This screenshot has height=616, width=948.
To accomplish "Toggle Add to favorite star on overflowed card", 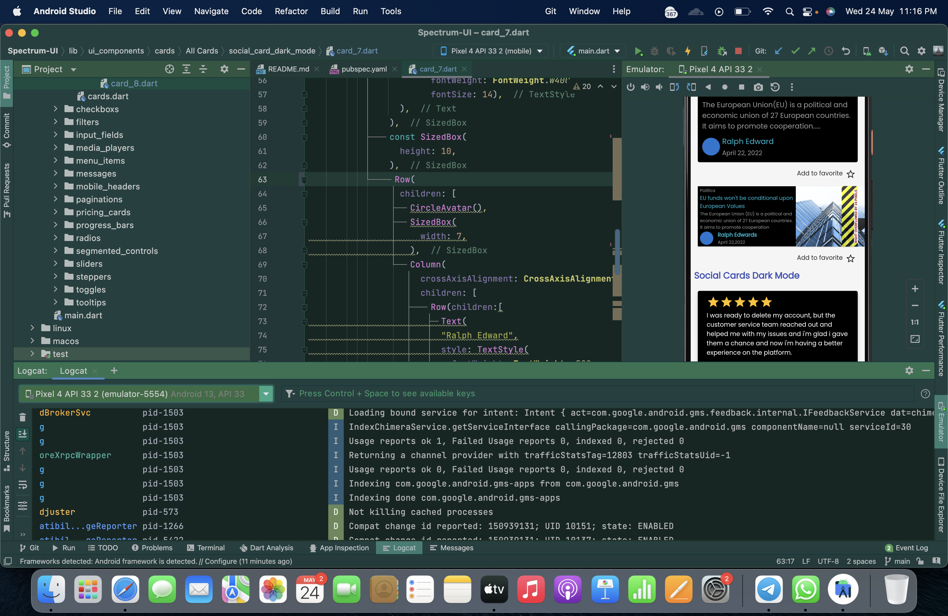I will point(850,259).
